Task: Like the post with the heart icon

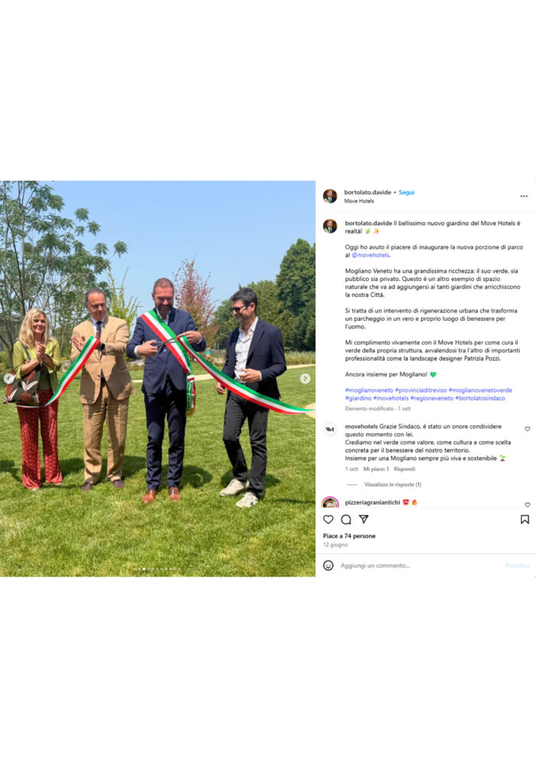Action: pyautogui.click(x=328, y=519)
